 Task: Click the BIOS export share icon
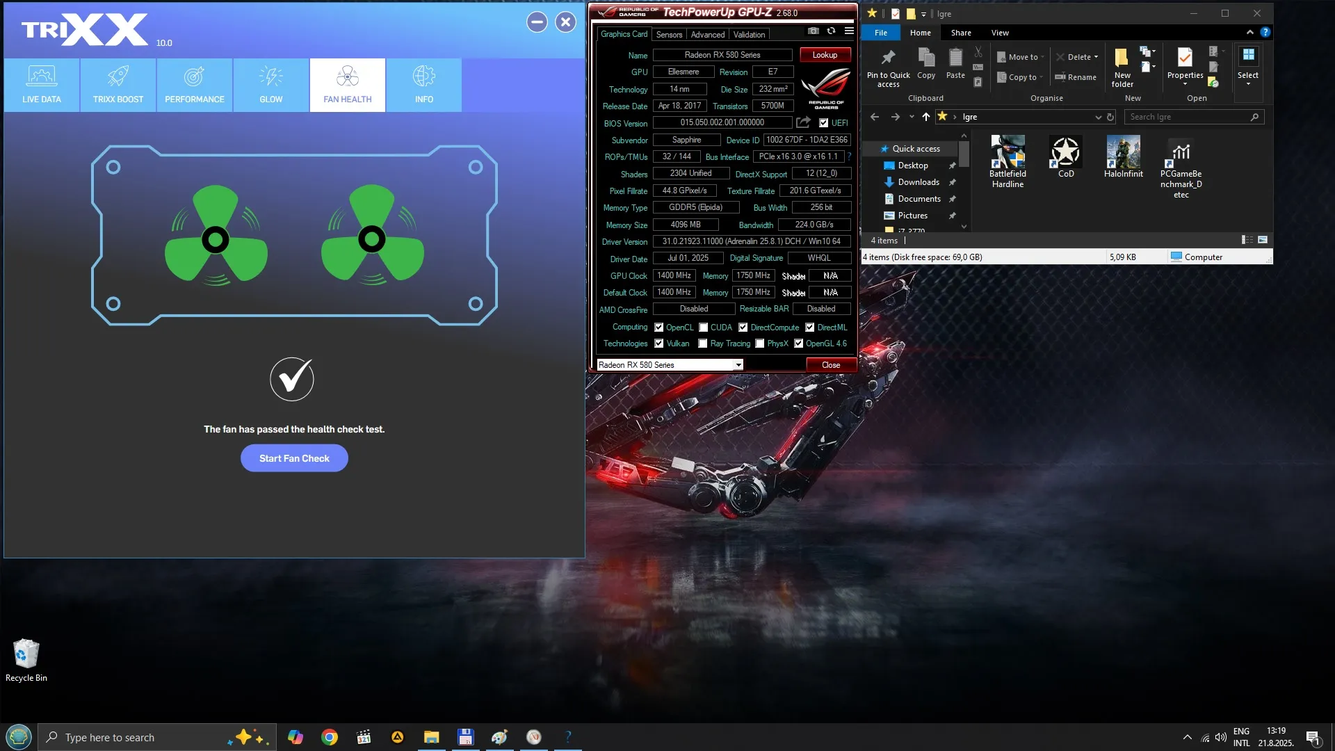803,122
